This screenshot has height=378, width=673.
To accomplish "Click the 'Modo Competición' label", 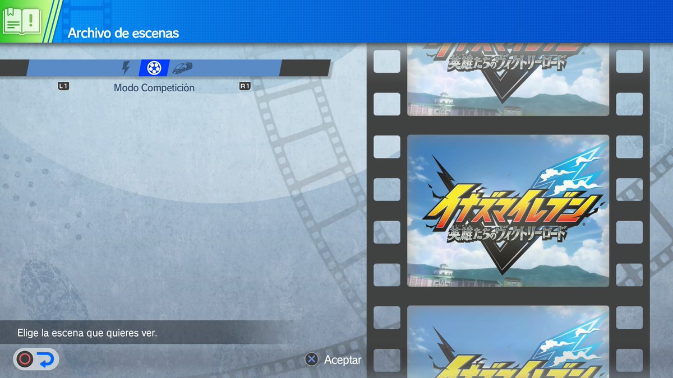I will coord(154,87).
